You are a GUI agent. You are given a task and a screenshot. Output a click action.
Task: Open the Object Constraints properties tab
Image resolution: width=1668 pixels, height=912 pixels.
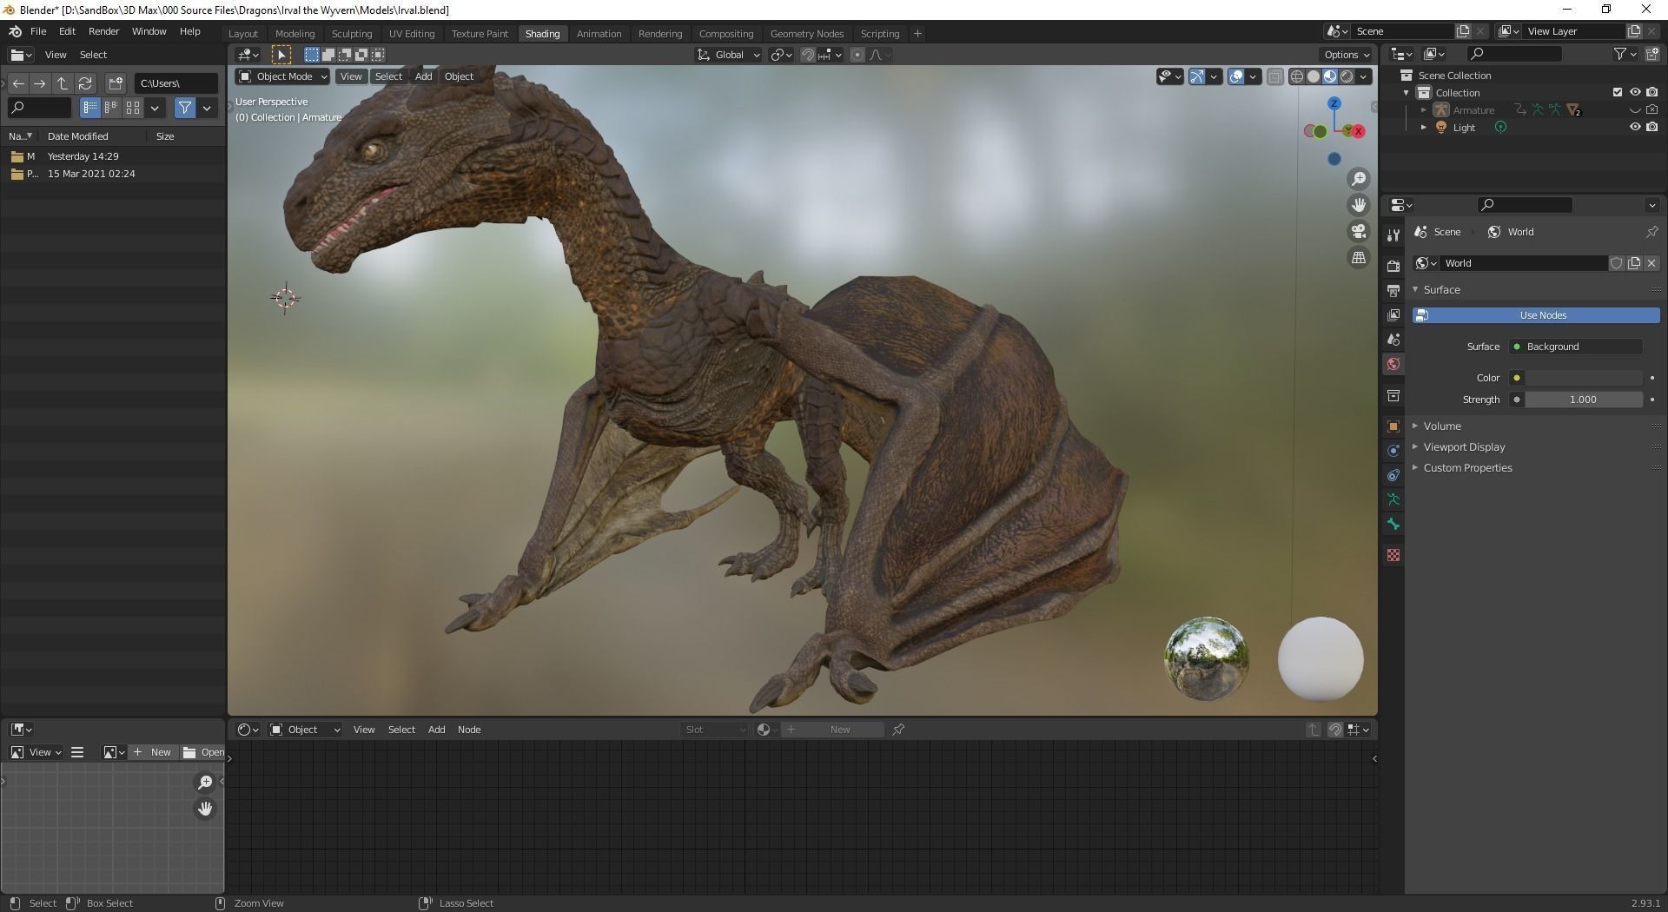point(1393,475)
